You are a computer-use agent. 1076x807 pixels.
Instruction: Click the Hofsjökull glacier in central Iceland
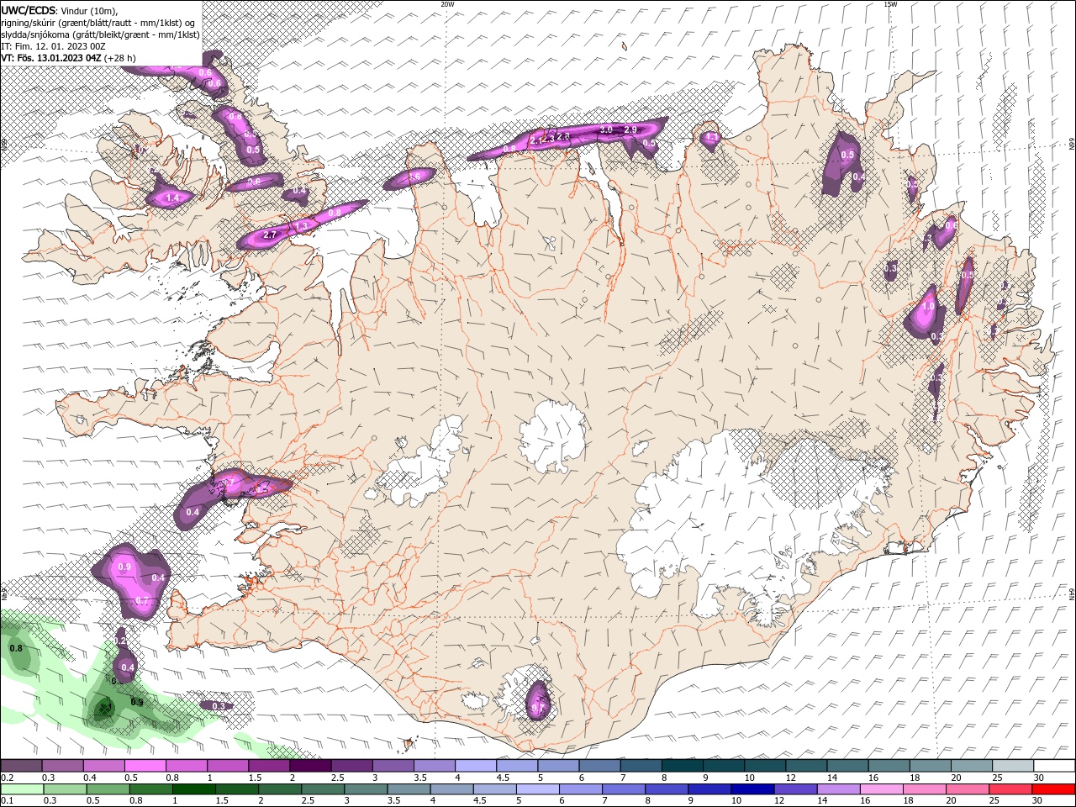tap(552, 435)
